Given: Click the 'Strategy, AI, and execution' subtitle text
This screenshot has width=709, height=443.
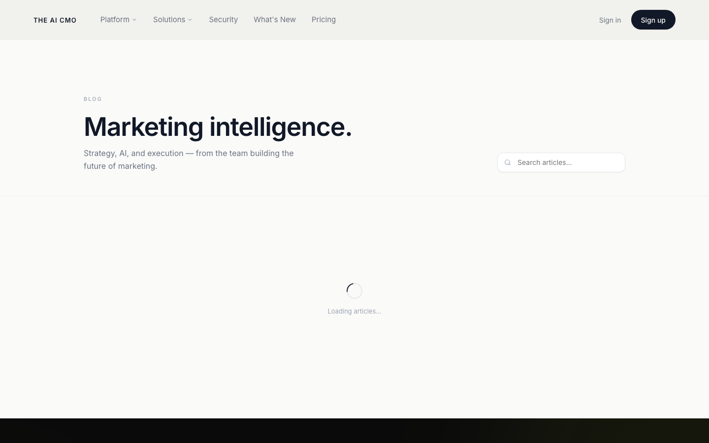Looking at the screenshot, I should (189, 159).
